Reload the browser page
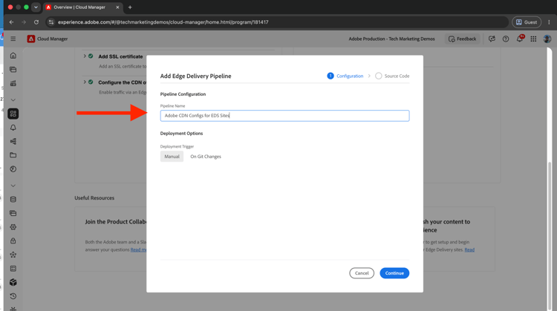The height and width of the screenshot is (311, 557). pyautogui.click(x=36, y=22)
